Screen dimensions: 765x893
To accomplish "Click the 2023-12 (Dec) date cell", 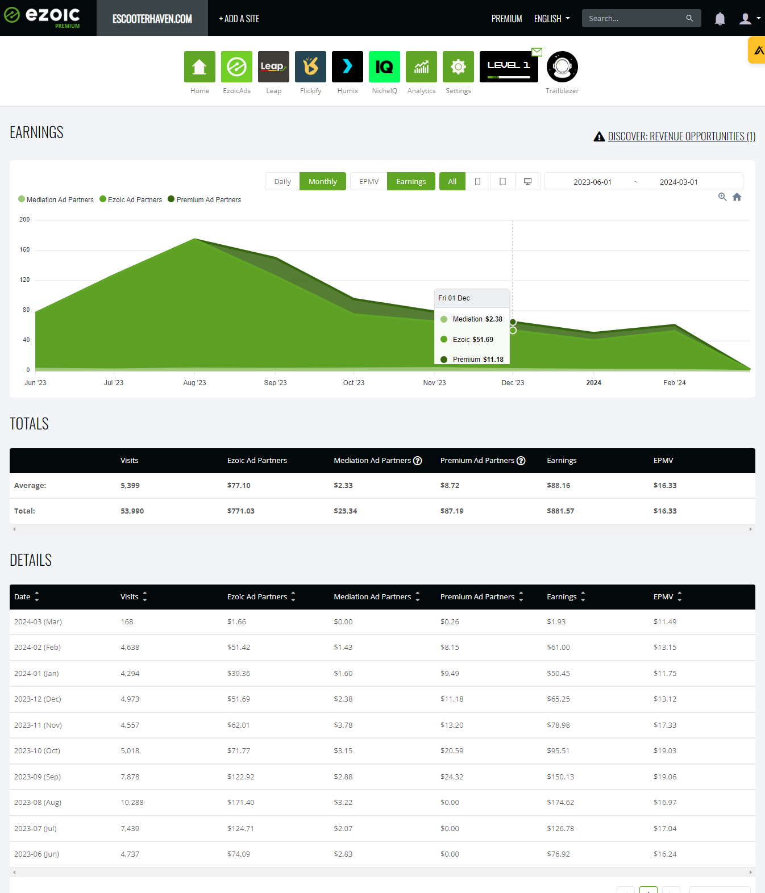I will coord(38,699).
